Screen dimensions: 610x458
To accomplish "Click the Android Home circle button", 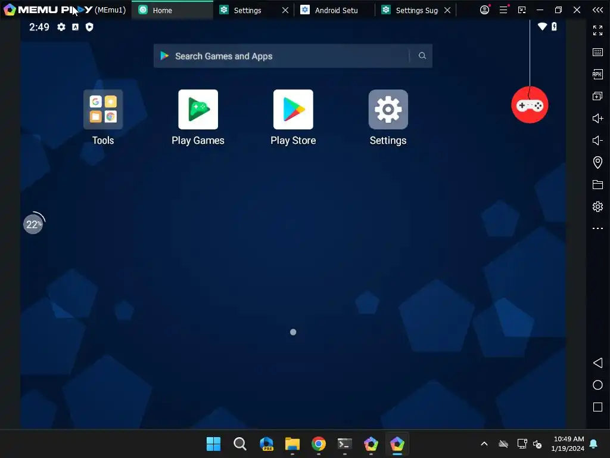I will click(x=597, y=385).
